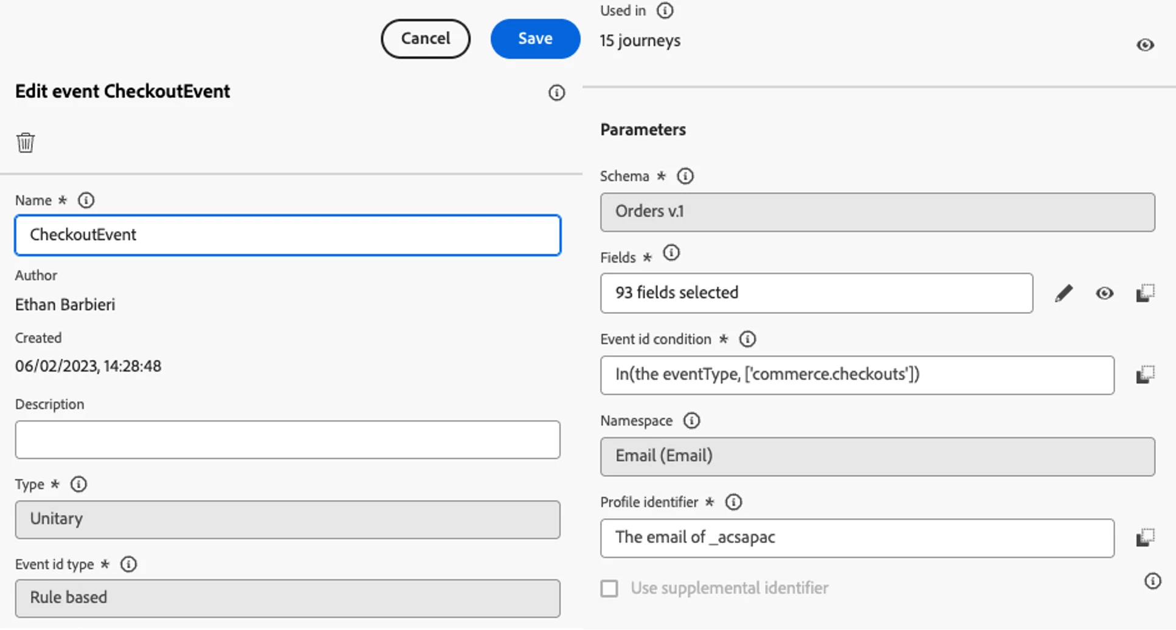Enable Use supplemental identifier checkbox
This screenshot has height=630, width=1176.
click(609, 589)
